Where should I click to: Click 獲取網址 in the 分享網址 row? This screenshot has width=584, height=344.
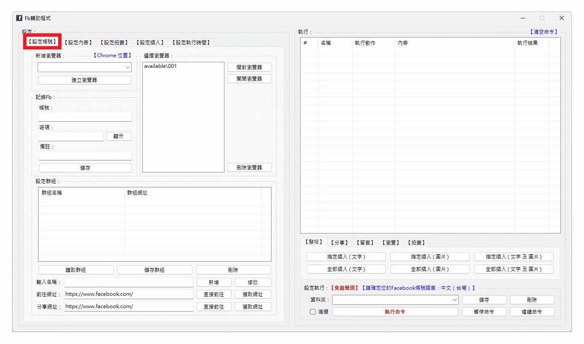click(x=253, y=306)
